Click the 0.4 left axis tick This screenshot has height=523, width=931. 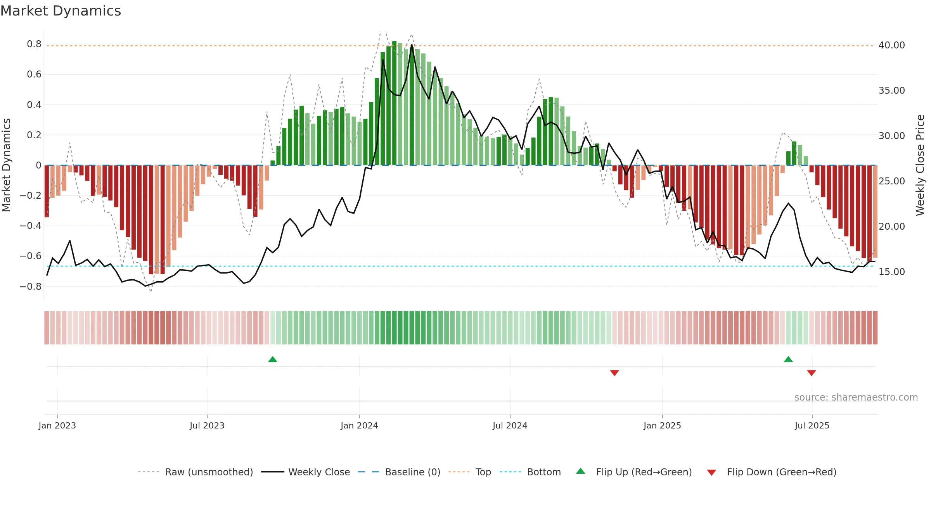[x=34, y=105]
